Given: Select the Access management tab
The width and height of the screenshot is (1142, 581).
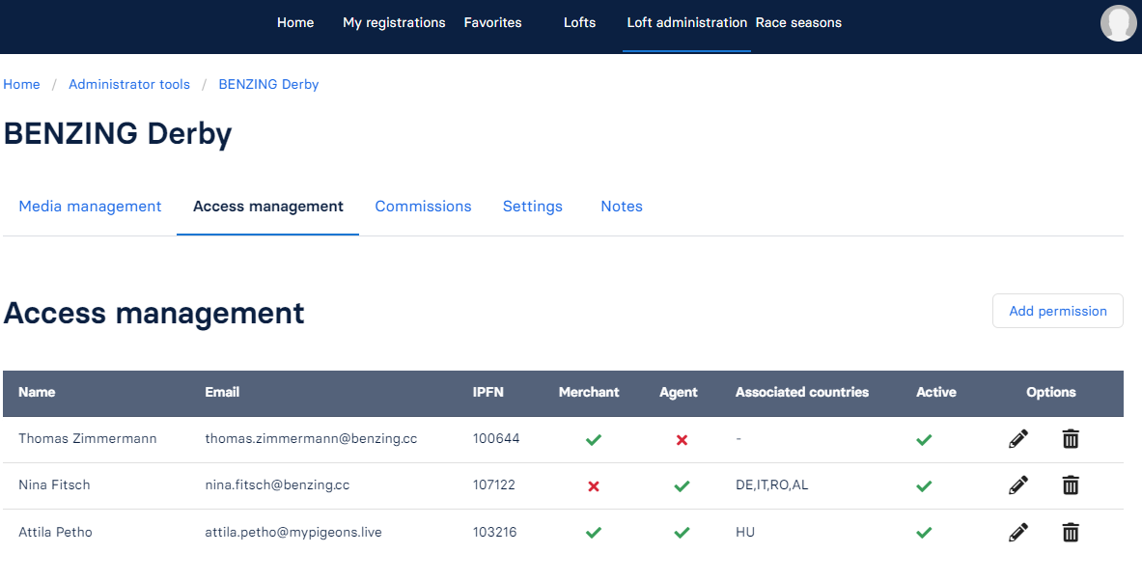Looking at the screenshot, I should coord(268,207).
